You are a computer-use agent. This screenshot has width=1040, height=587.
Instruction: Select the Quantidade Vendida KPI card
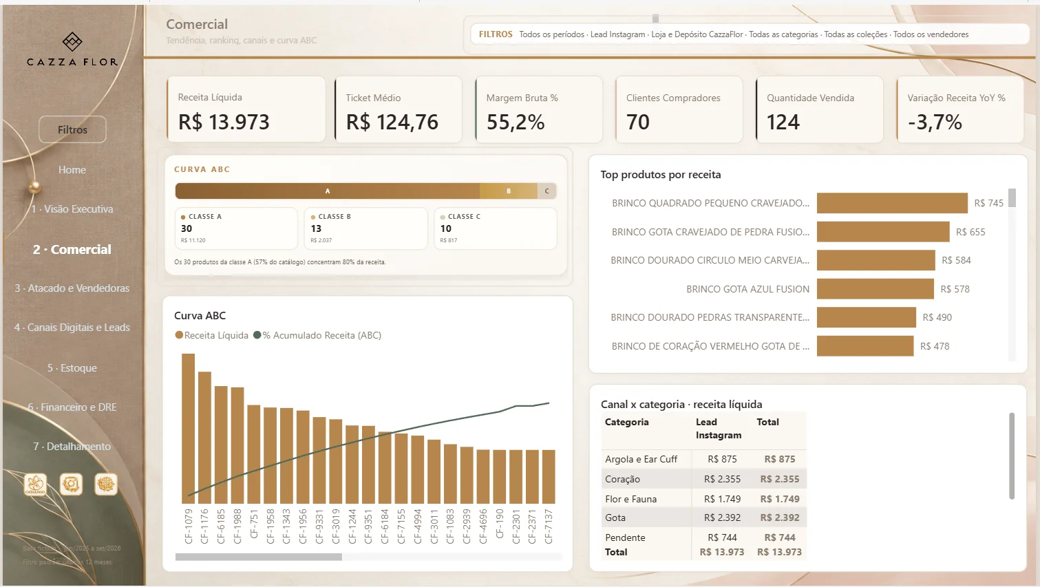[820, 109]
